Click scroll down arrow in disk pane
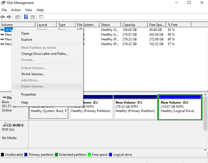 [205, 150]
